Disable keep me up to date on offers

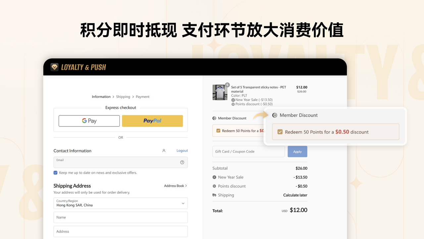pyautogui.click(x=55, y=173)
